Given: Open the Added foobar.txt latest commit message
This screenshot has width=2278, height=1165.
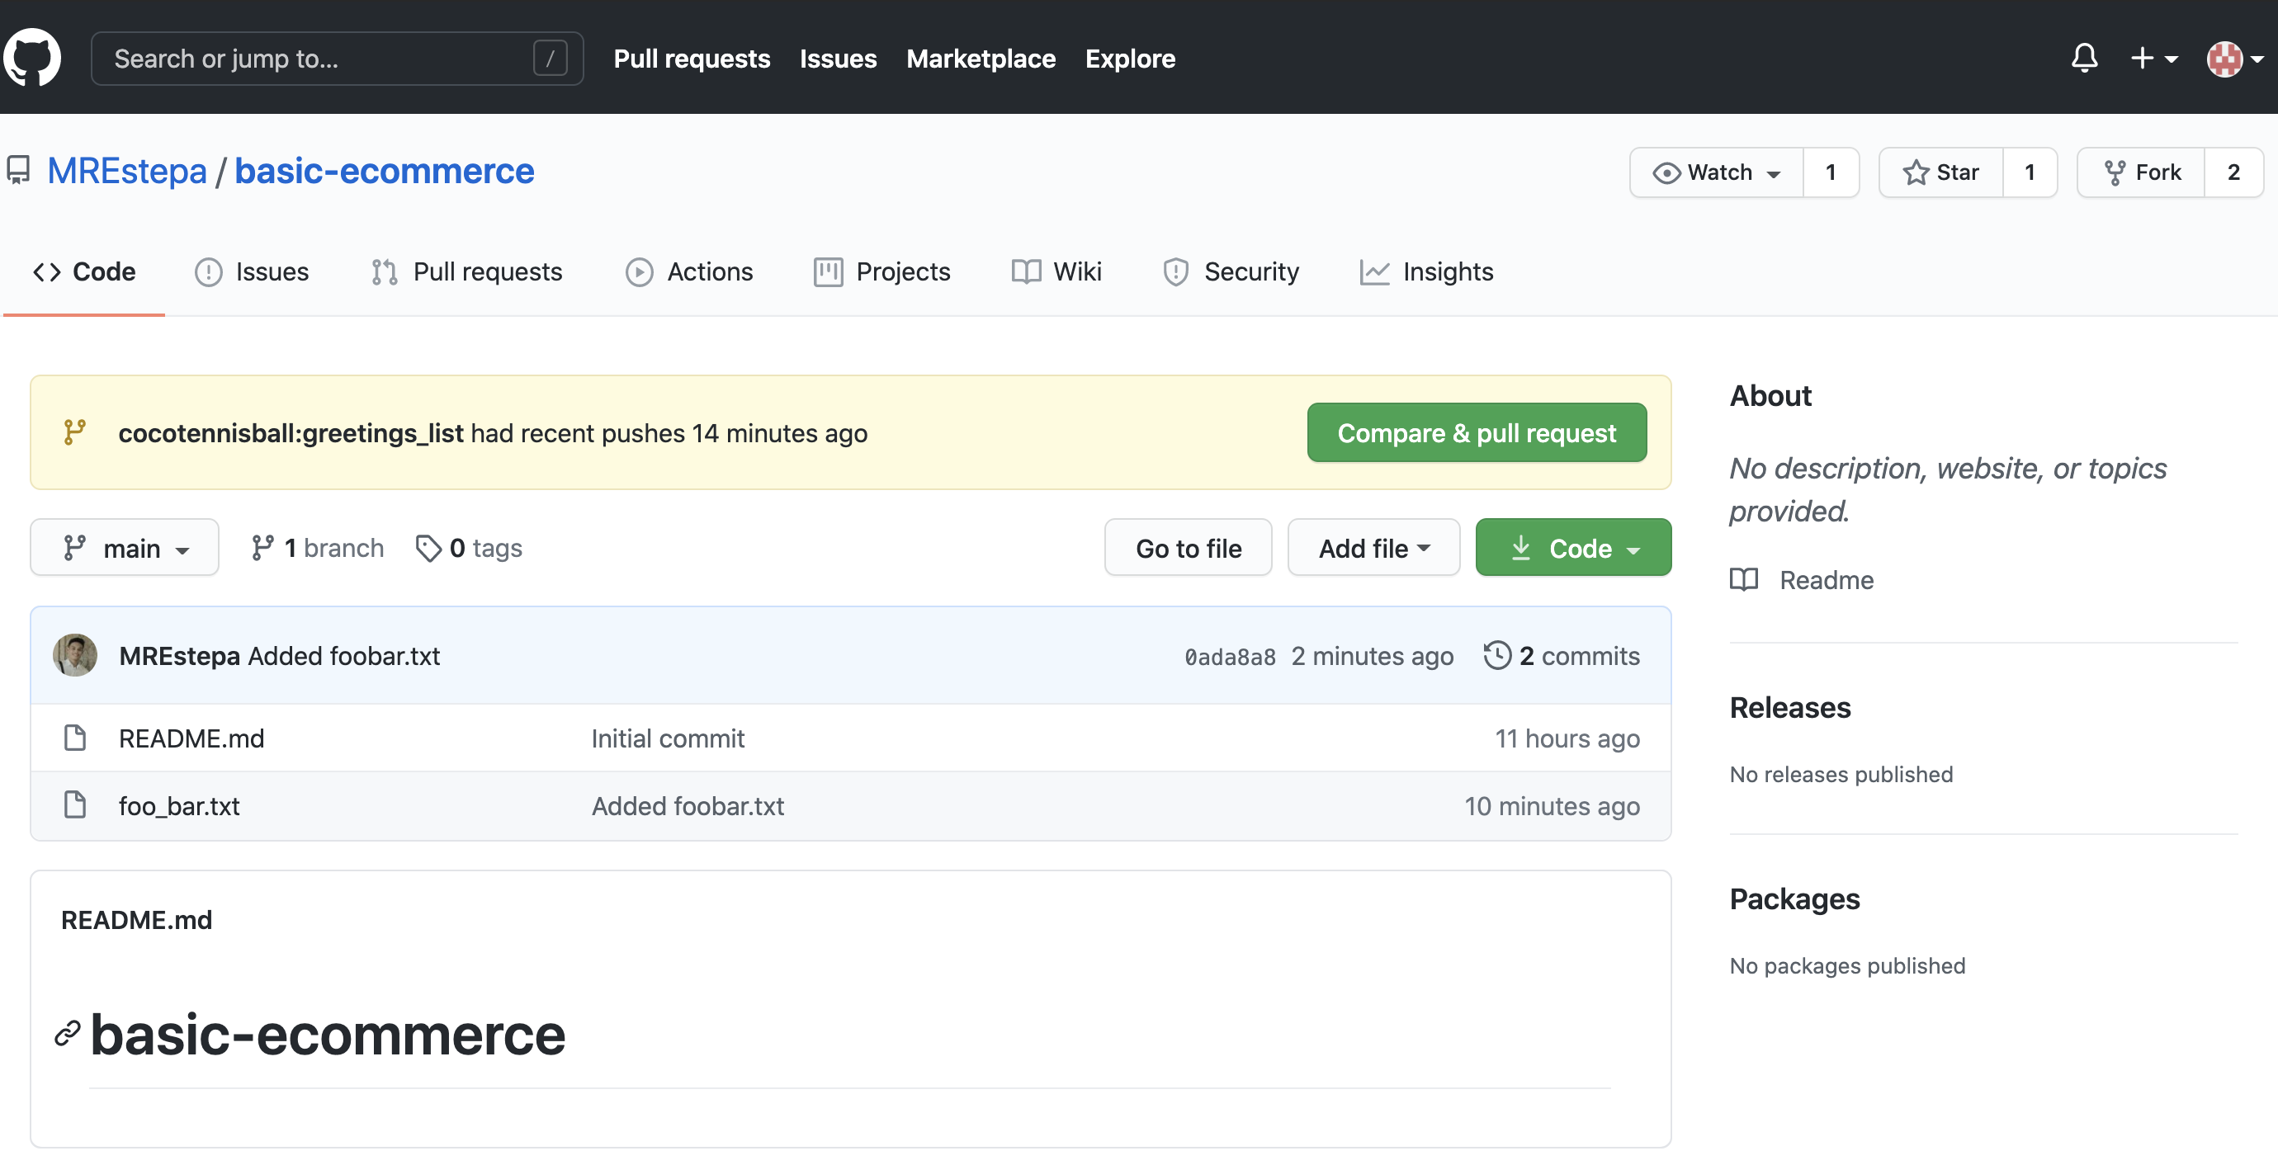Looking at the screenshot, I should point(343,656).
